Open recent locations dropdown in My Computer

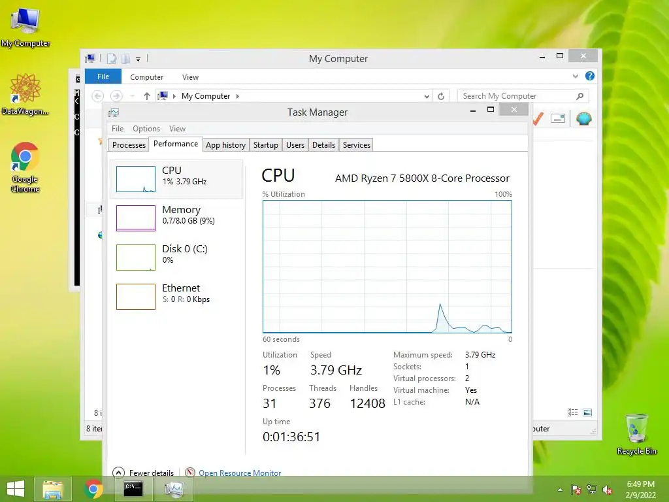(132, 96)
